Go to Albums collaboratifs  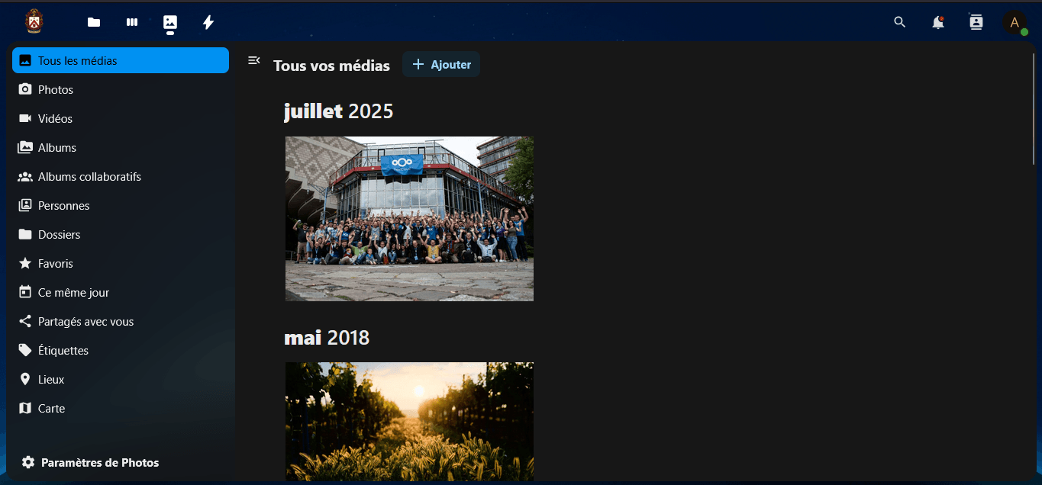click(121, 176)
